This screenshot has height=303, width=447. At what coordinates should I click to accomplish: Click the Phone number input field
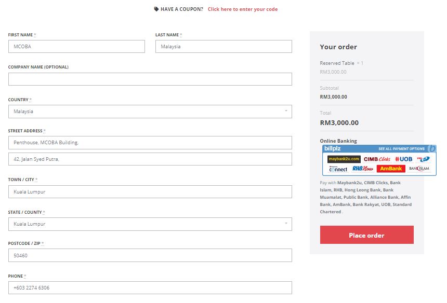(150, 287)
